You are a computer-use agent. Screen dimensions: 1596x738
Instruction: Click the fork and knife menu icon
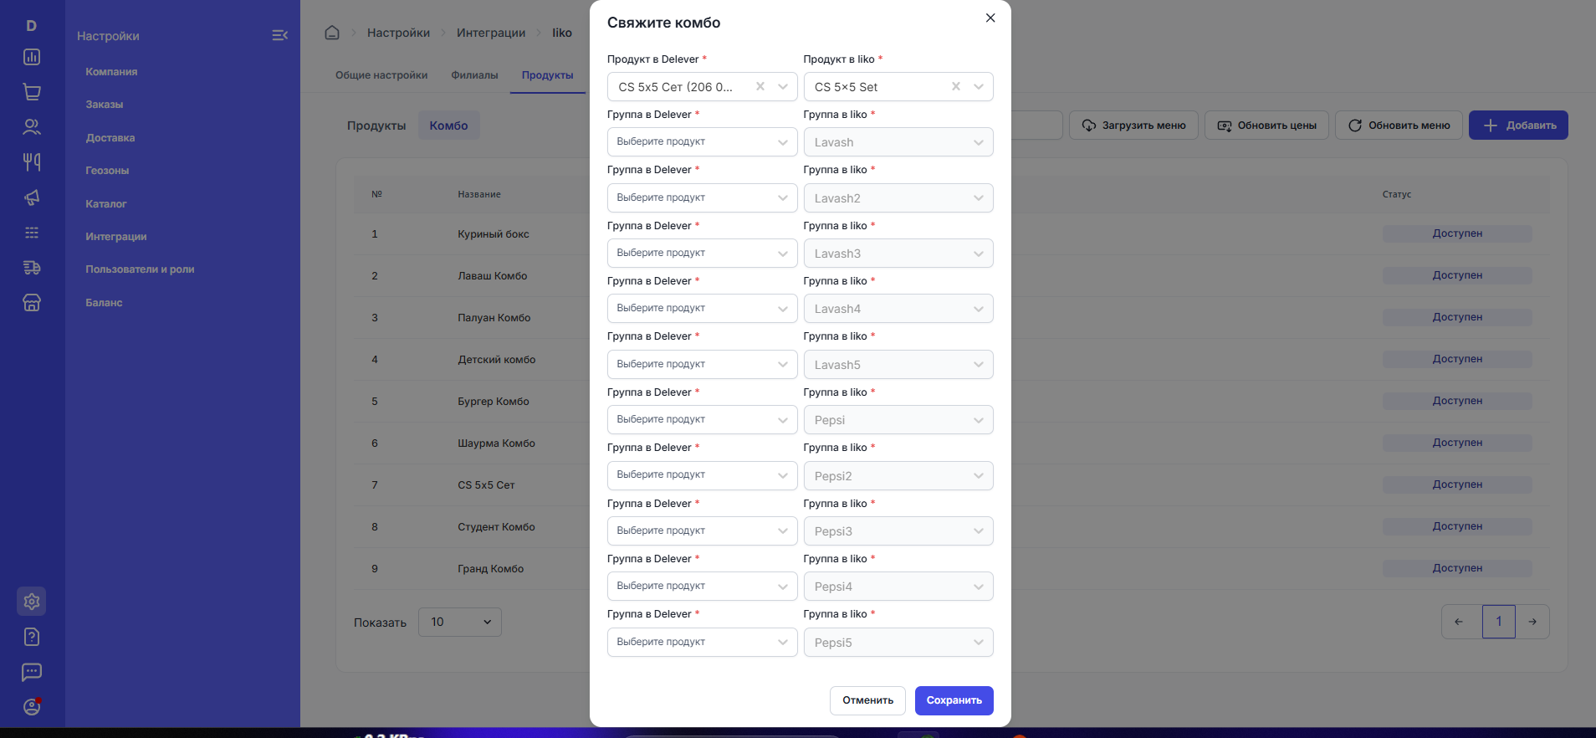click(x=32, y=161)
